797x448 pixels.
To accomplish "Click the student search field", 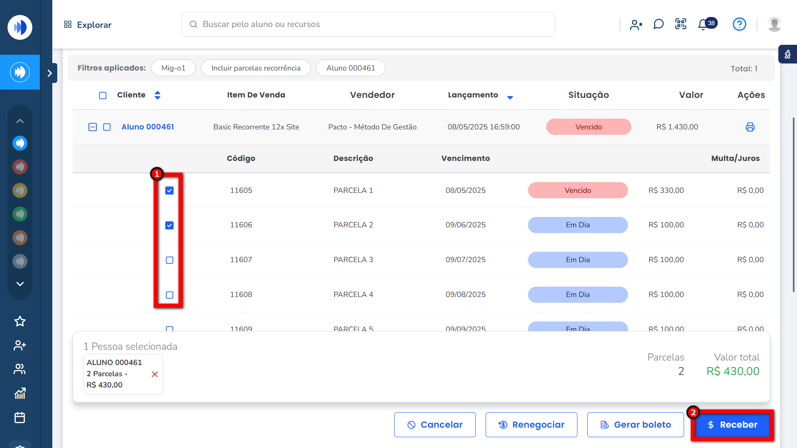I will (368, 24).
